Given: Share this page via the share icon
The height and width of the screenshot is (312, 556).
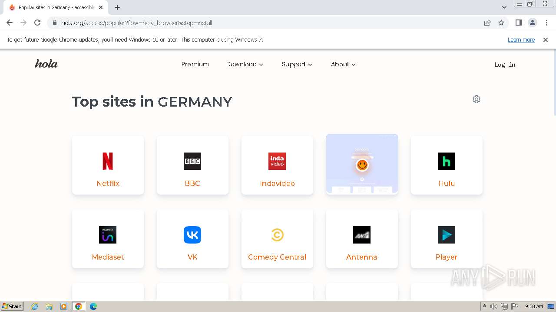Looking at the screenshot, I should [x=487, y=23].
